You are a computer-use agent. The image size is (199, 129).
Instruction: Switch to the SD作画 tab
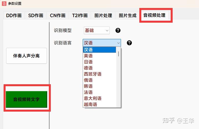point(36,15)
